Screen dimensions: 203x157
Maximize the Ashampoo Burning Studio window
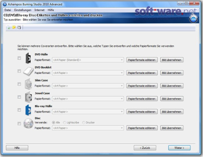pyautogui.click(x=186, y=3)
